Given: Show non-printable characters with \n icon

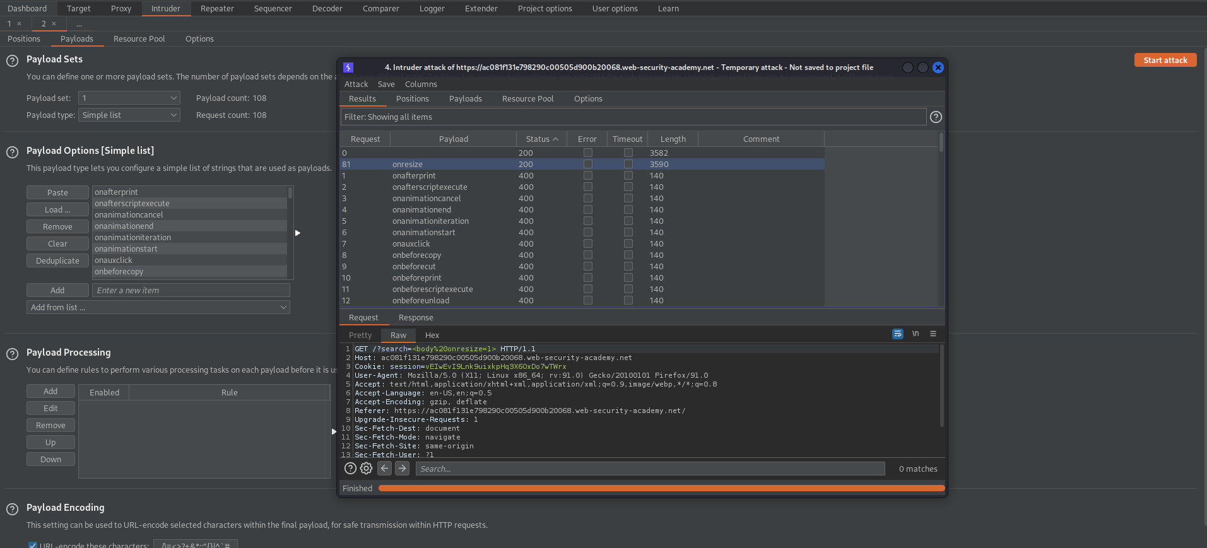Looking at the screenshot, I should pos(916,334).
